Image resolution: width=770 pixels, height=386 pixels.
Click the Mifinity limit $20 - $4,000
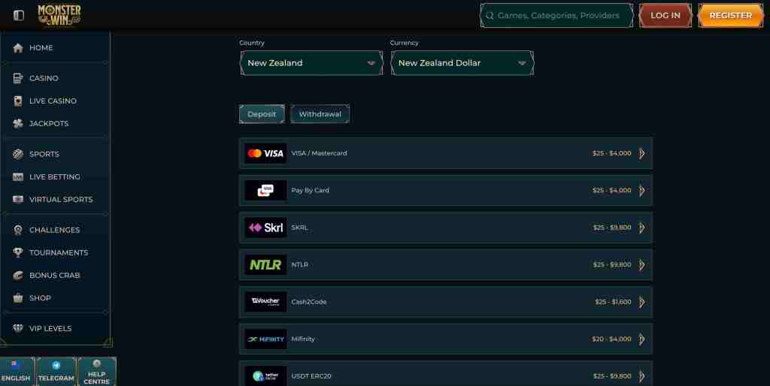(x=611, y=339)
